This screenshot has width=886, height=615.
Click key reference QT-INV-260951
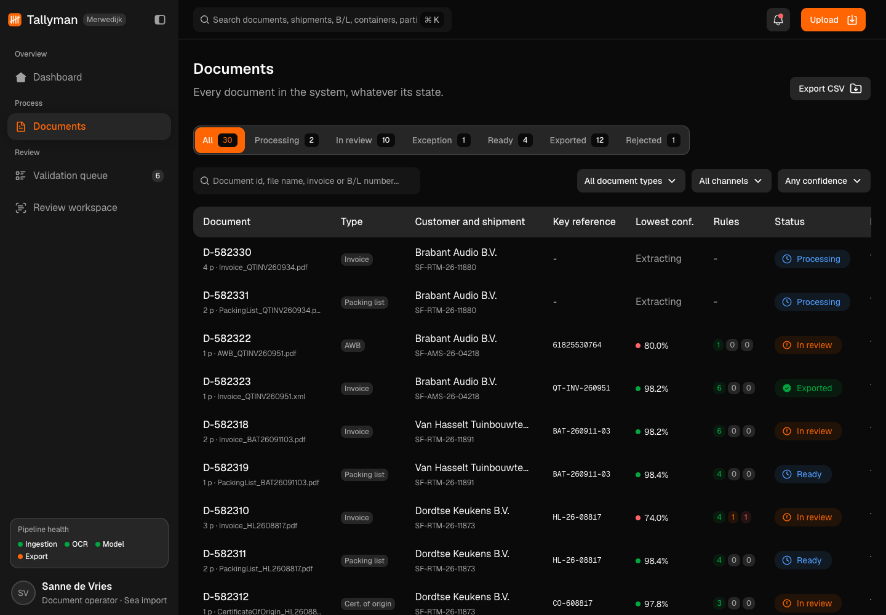click(581, 388)
